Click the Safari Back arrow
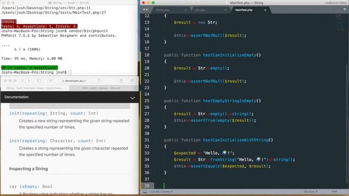 (x=23, y=81)
